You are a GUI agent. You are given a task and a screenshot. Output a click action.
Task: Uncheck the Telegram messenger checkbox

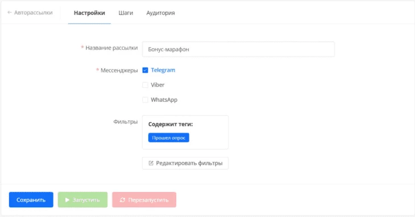click(x=145, y=70)
